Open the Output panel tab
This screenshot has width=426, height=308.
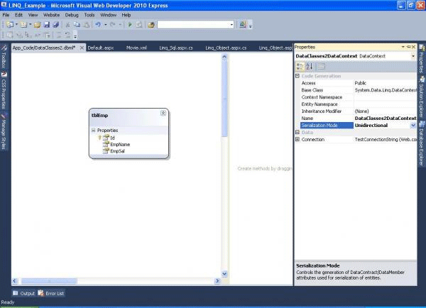[x=23, y=293]
